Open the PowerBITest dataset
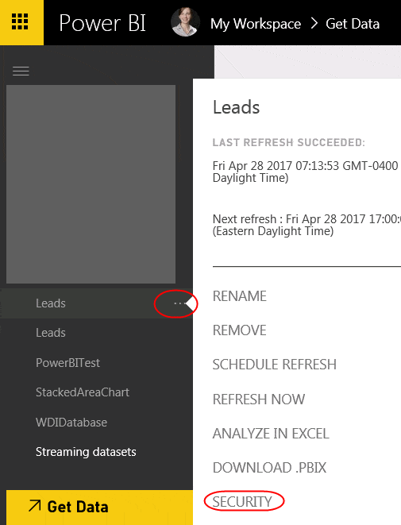Screen dimensions: 401x525 pos(67,363)
